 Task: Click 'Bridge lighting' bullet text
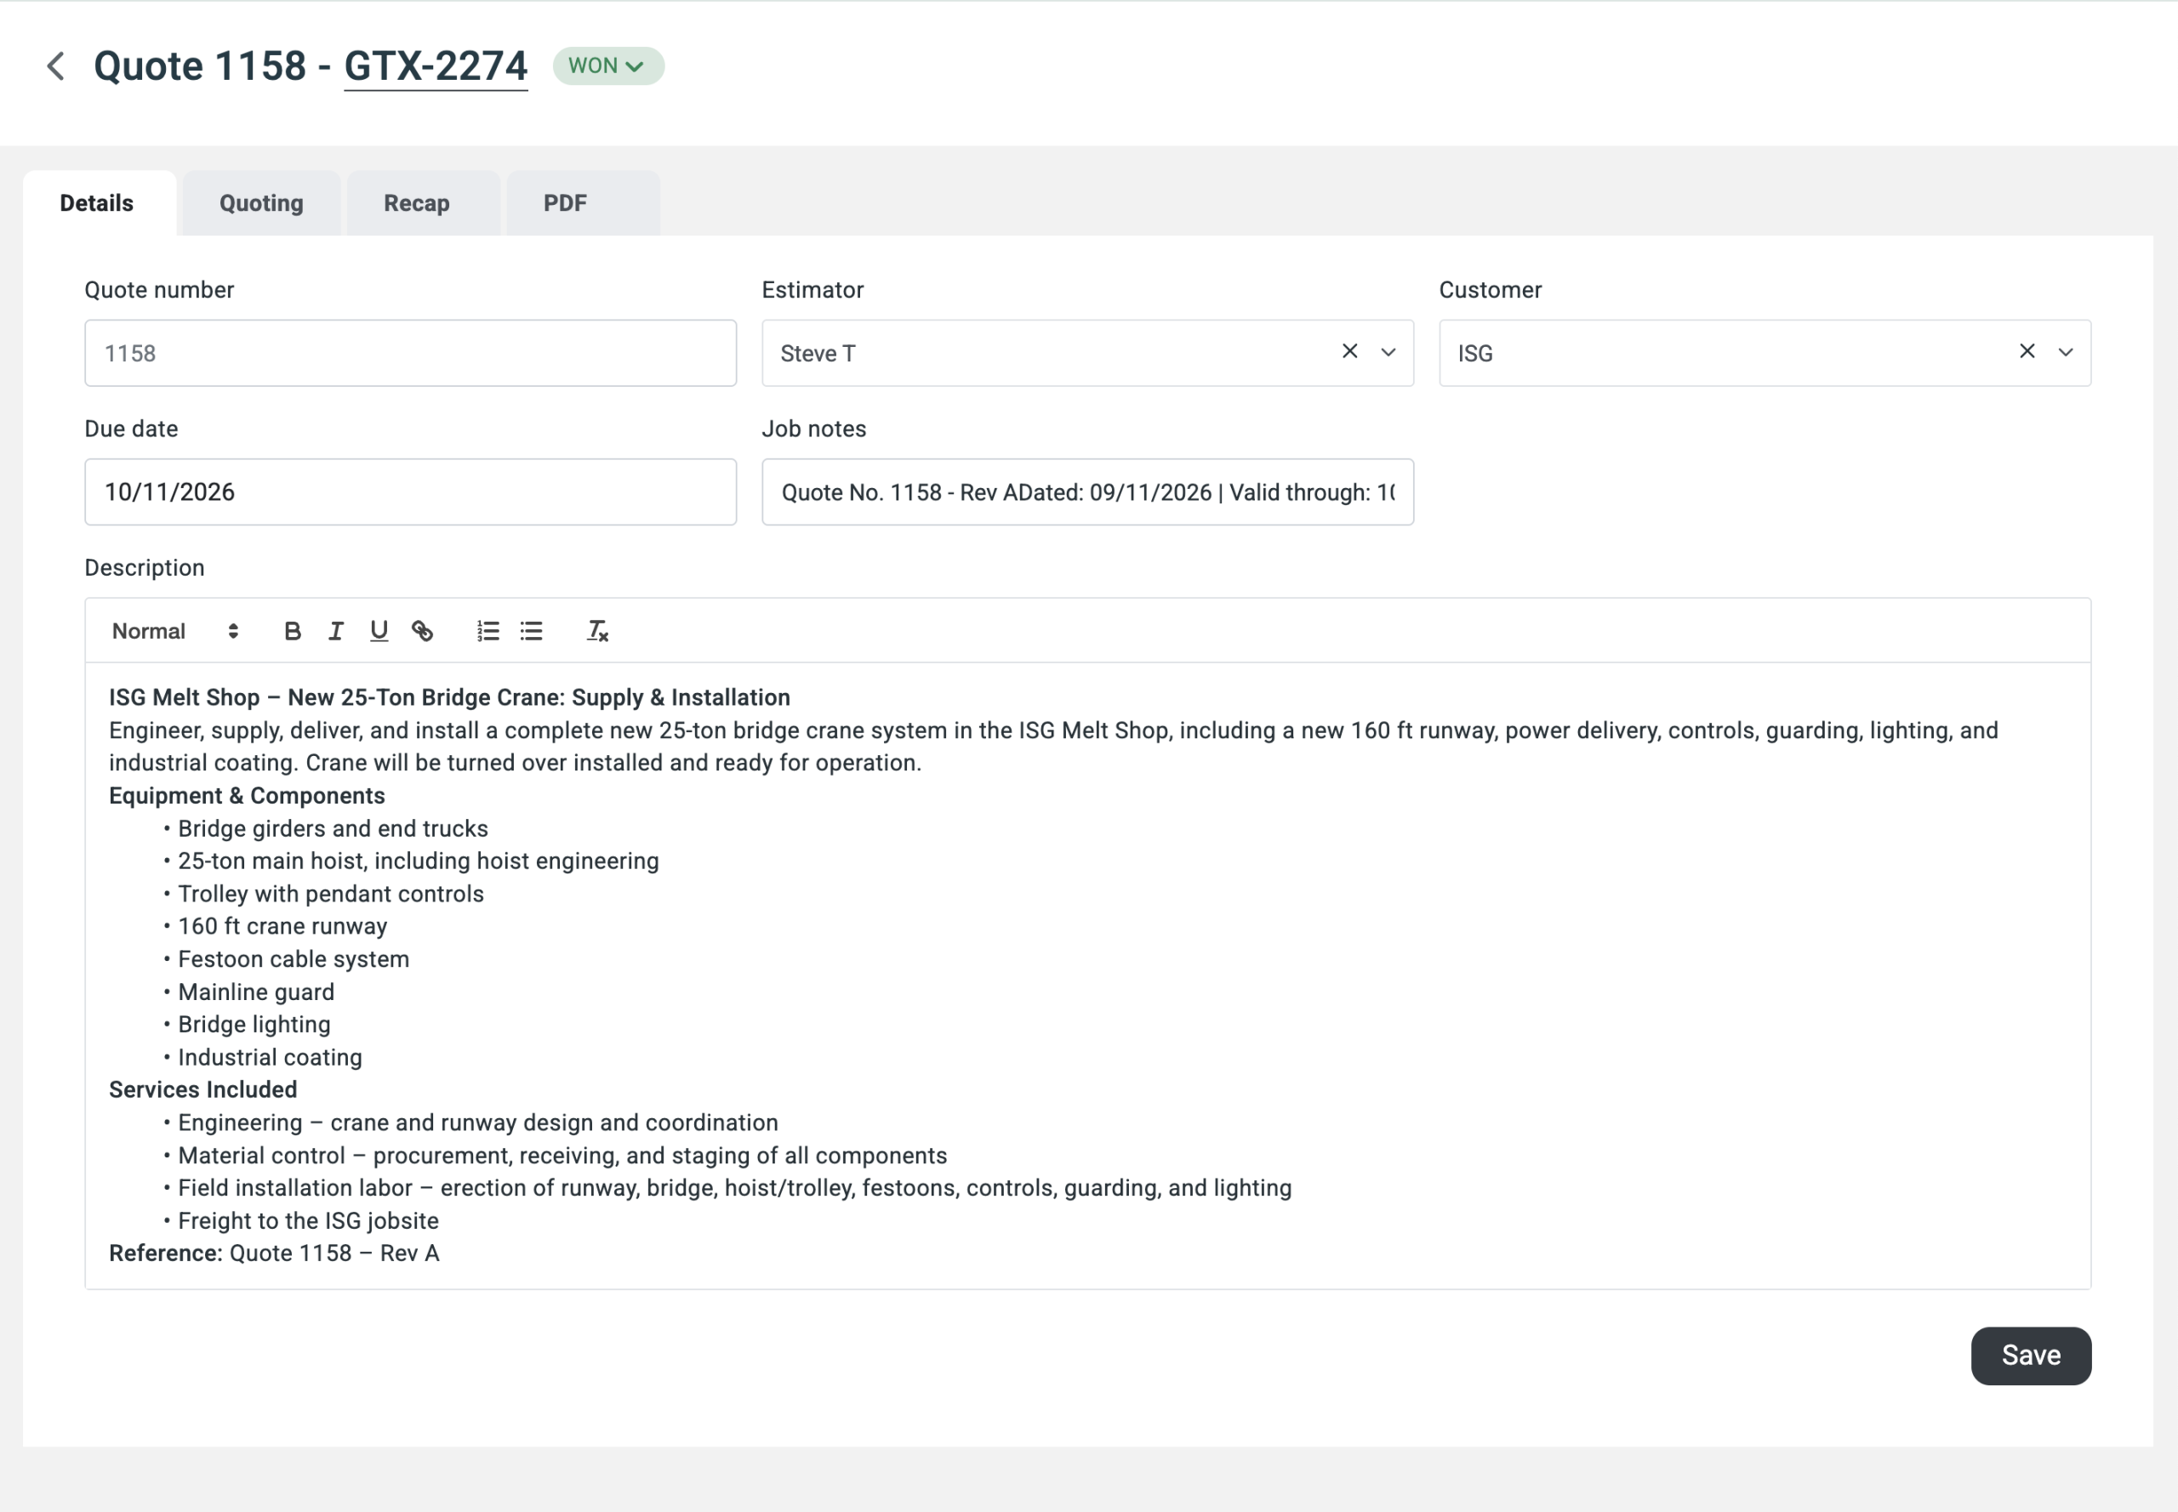(x=254, y=1025)
